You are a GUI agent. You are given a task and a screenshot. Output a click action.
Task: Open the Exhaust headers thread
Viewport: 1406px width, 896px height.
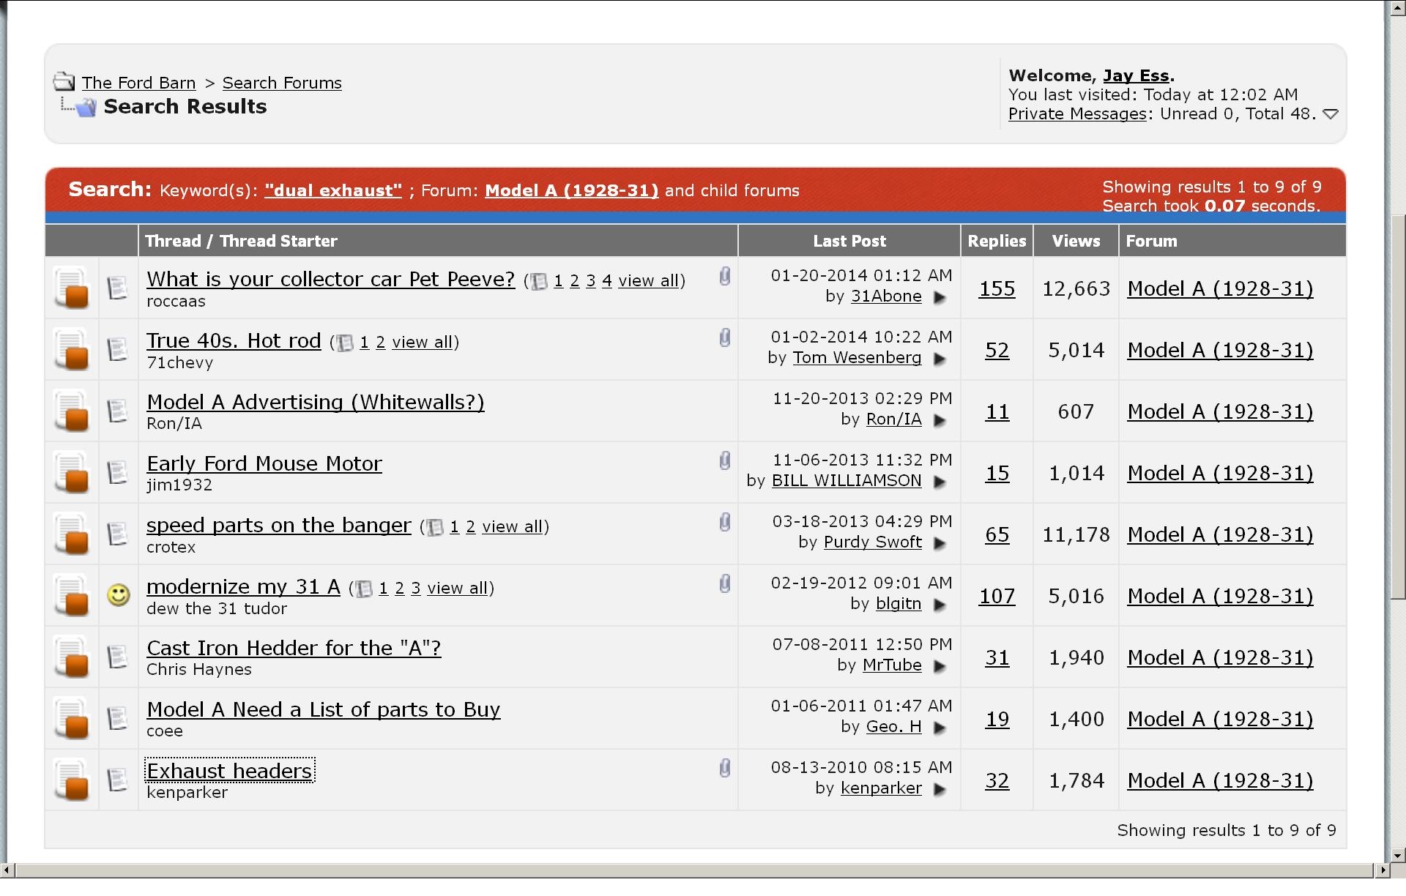(x=230, y=771)
